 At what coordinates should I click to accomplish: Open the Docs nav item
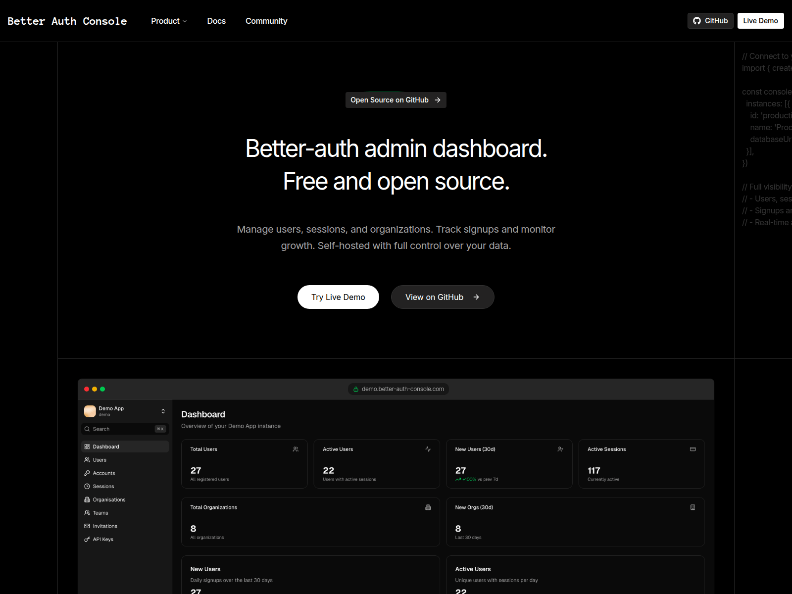[x=216, y=21]
